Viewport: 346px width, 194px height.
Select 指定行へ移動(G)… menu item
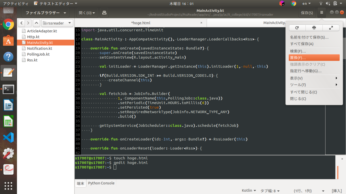point(314,71)
